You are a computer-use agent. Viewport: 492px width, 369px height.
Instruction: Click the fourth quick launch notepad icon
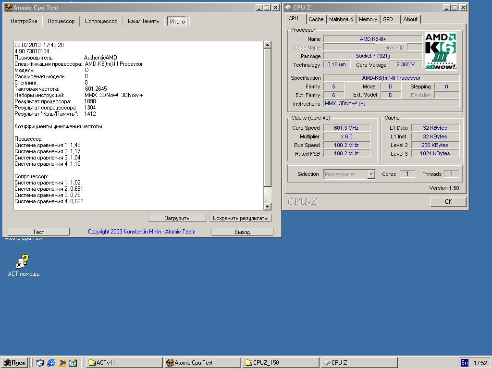tap(73, 363)
